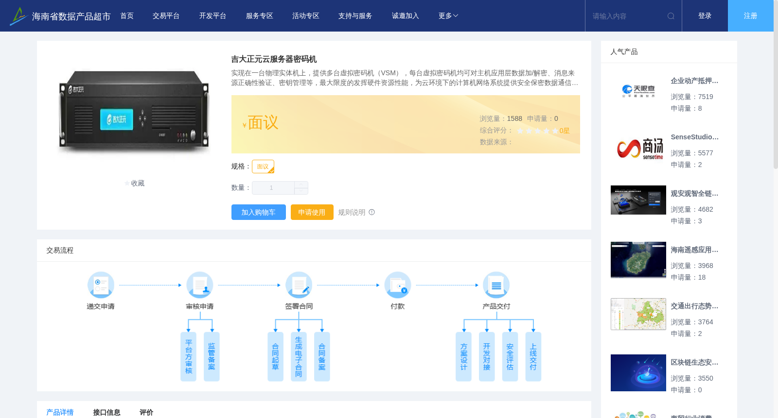
Task: Open the 交通出行态势 product thumbnail
Action: [x=638, y=314]
